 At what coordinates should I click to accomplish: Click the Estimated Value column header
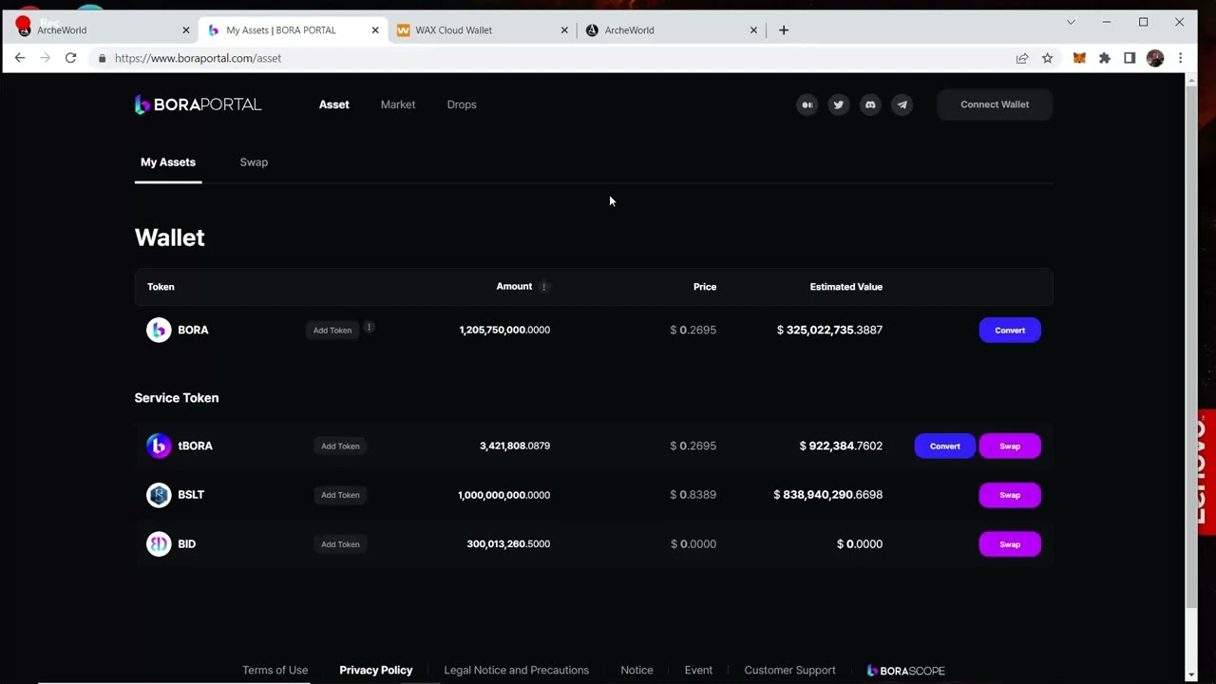coord(845,287)
